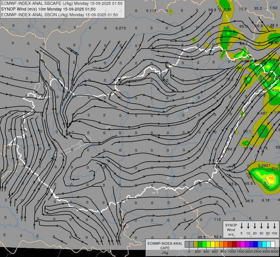This screenshot has width=280, height=257.
Task: Click the 10 m/s label in wind legend
Action: (x=248, y=233)
